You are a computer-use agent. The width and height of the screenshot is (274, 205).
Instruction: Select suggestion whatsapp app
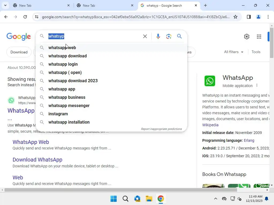(x=111, y=89)
